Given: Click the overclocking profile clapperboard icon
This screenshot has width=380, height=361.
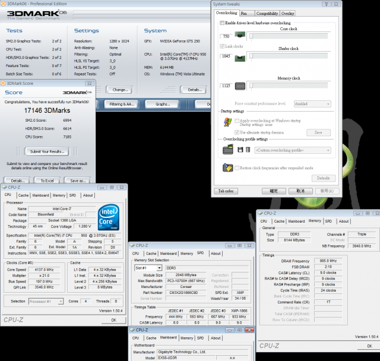Looking at the screenshot, I should click(x=228, y=150).
